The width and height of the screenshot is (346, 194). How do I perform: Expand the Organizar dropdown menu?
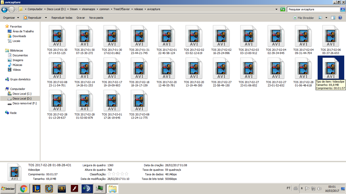click(x=11, y=18)
